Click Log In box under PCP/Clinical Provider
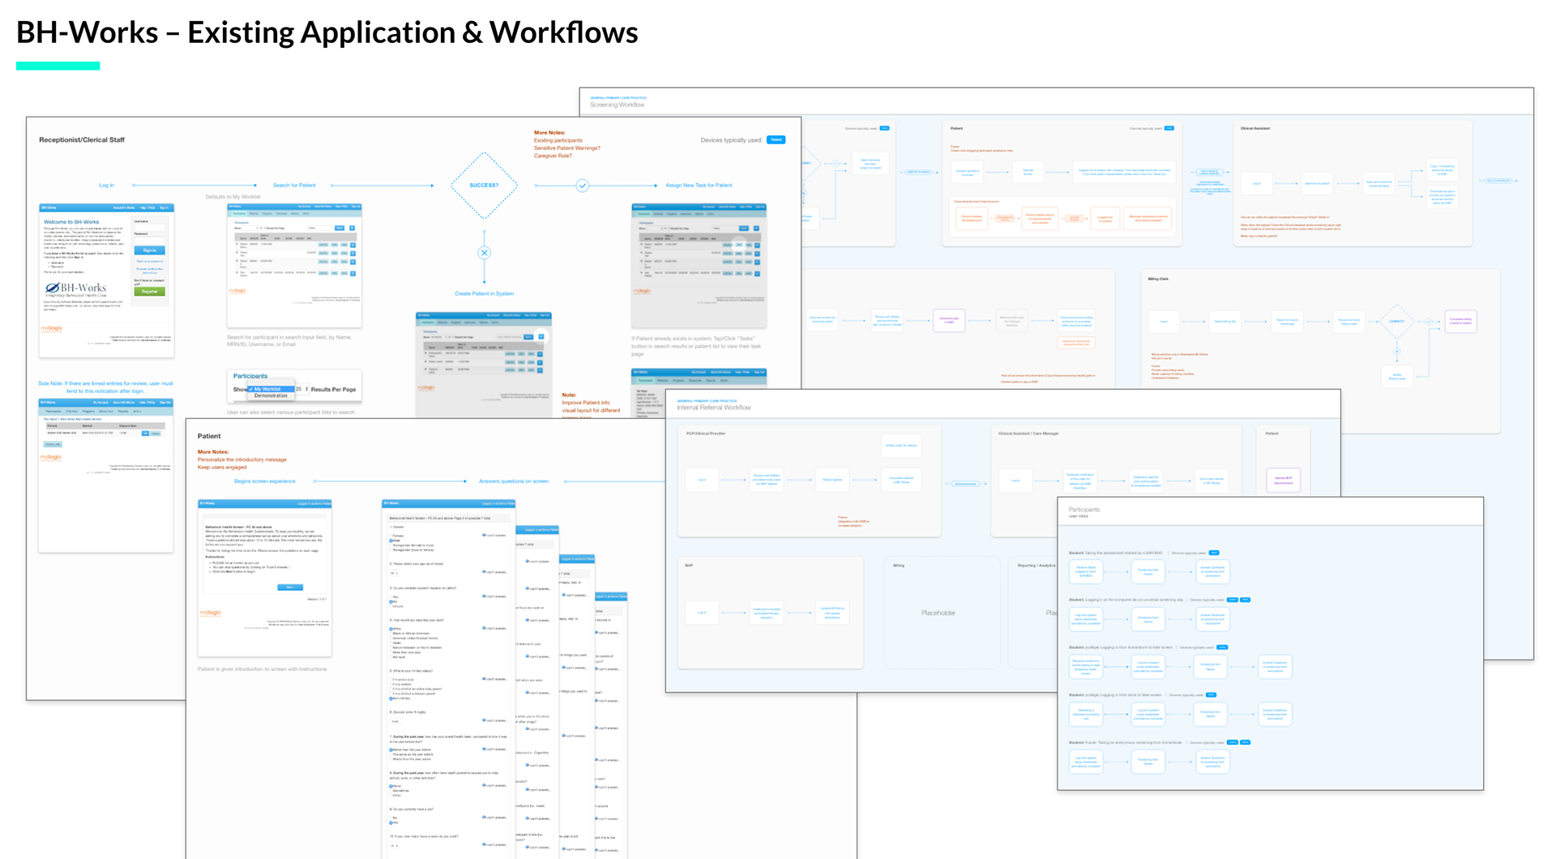The width and height of the screenshot is (1556, 859). click(x=702, y=480)
